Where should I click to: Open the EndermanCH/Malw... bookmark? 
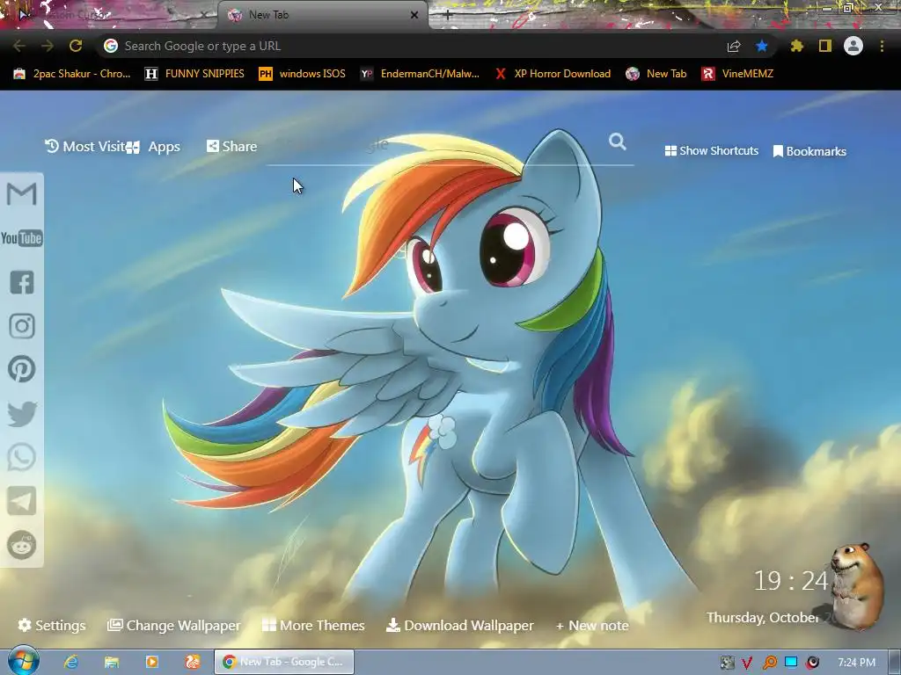pos(420,74)
